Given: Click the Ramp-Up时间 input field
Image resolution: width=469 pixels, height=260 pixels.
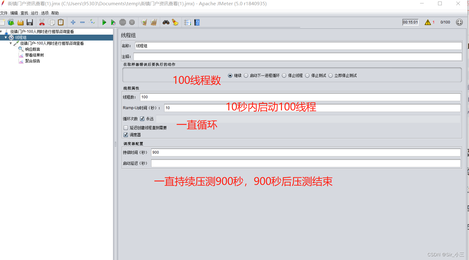Looking at the screenshot, I should [x=312, y=108].
